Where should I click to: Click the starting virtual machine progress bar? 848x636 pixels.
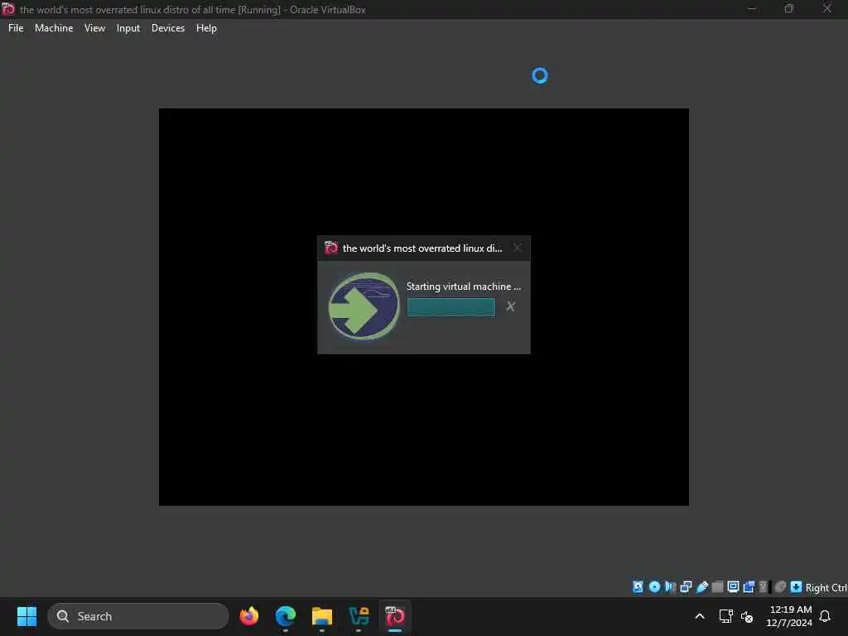(x=450, y=307)
